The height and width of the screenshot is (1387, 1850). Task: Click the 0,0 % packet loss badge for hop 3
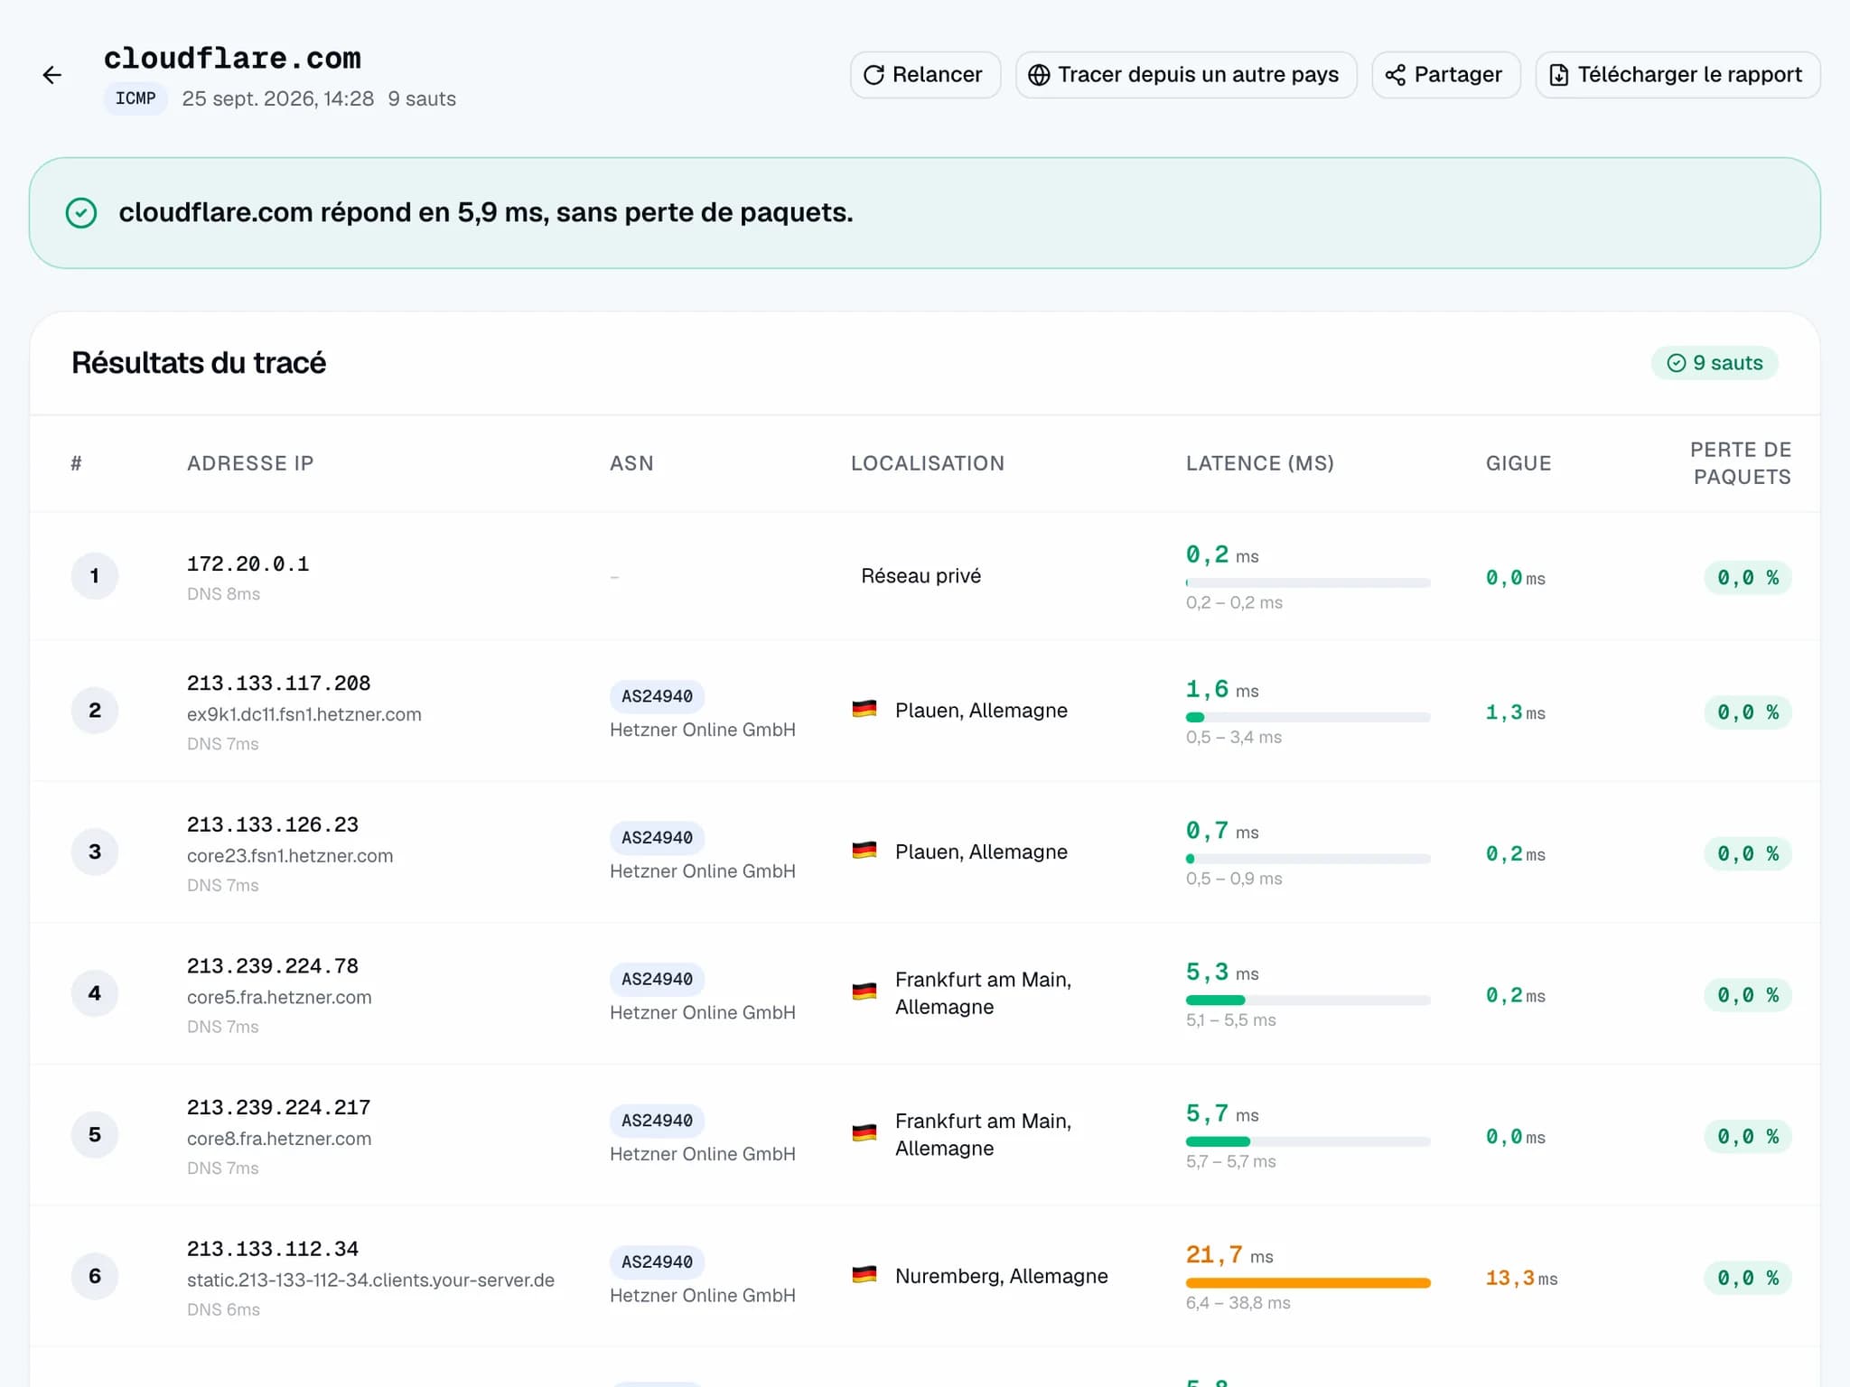click(x=1748, y=854)
